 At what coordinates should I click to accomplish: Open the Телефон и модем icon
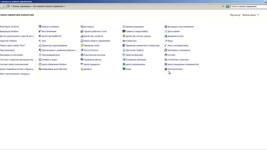tap(40, 60)
